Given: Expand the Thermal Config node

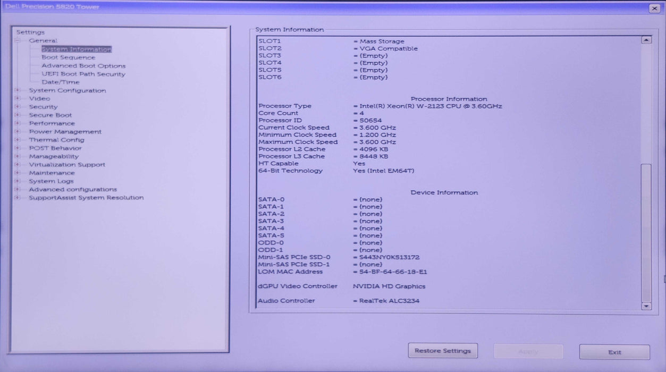Looking at the screenshot, I should pyautogui.click(x=18, y=140).
